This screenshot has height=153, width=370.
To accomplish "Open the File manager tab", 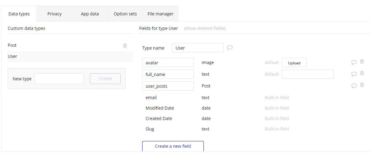I will pos(160,14).
